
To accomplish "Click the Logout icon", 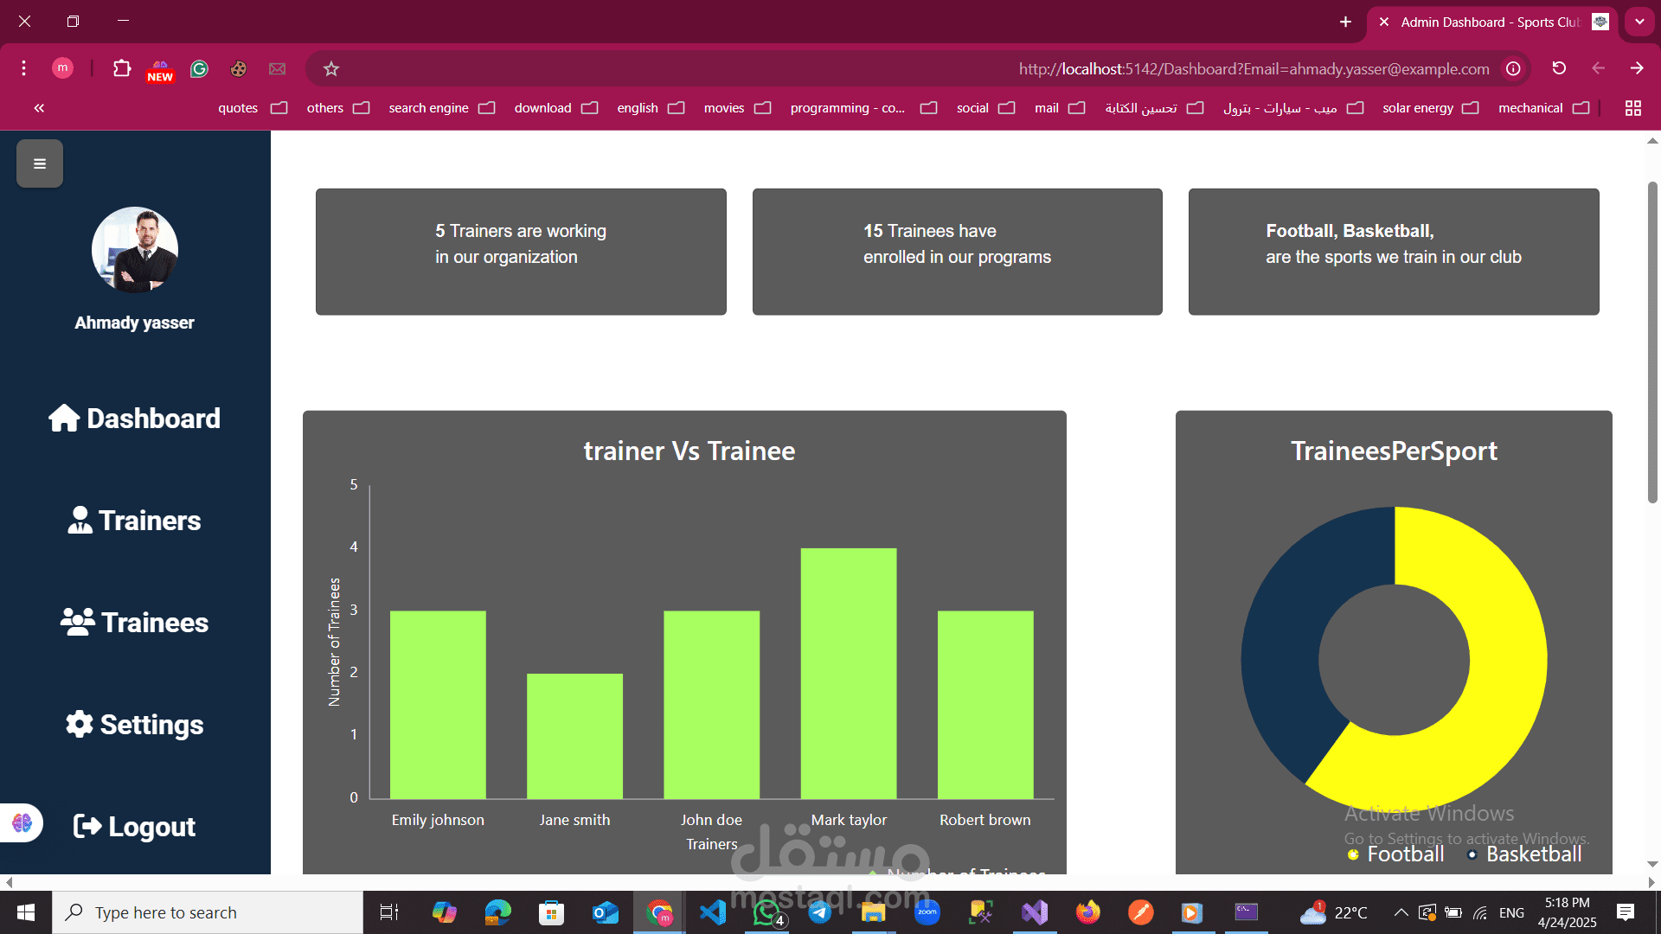I will [x=88, y=826].
